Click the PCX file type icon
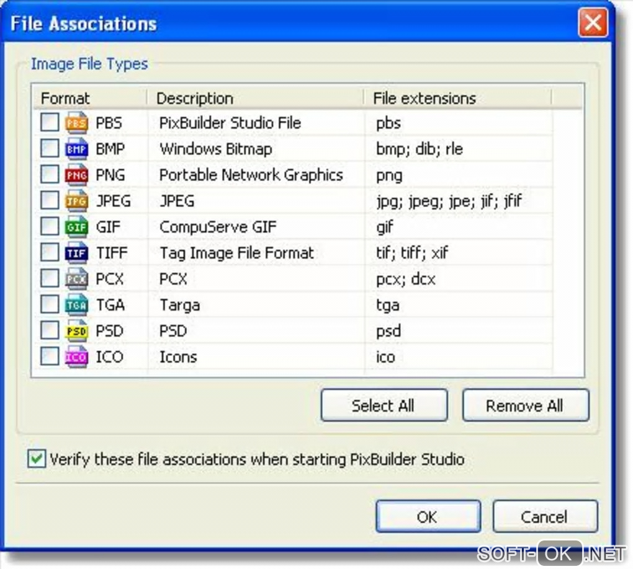The image size is (633, 569). pos(76,279)
